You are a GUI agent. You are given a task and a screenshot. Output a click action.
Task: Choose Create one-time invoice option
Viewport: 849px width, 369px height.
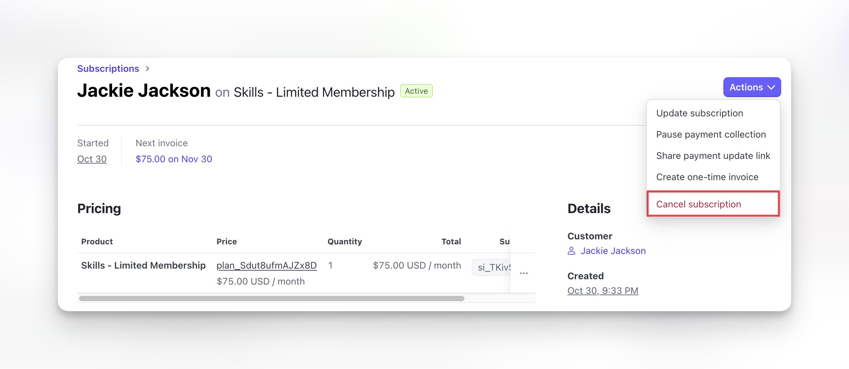707,177
